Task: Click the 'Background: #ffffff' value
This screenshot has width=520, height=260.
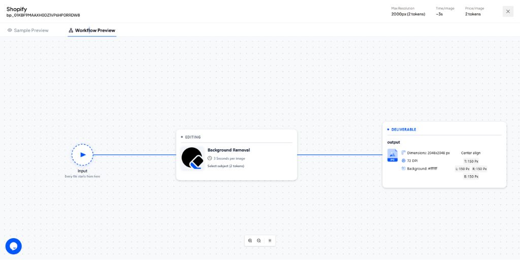Action: click(422, 169)
